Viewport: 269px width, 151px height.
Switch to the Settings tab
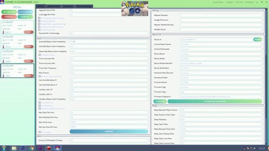point(41,6)
